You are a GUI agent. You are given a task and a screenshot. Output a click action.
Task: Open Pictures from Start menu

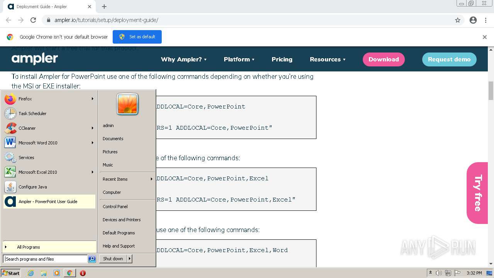(110, 152)
